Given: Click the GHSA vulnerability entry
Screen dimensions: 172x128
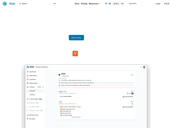Looking at the screenshot, I should point(67,109).
